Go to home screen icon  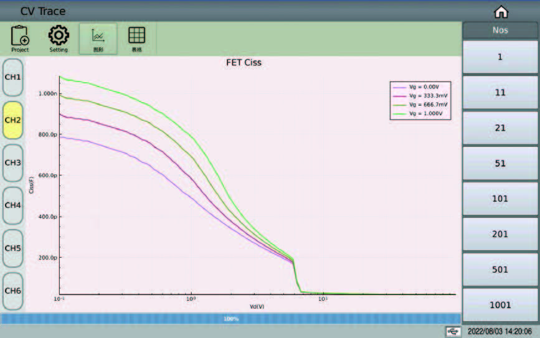coord(501,12)
